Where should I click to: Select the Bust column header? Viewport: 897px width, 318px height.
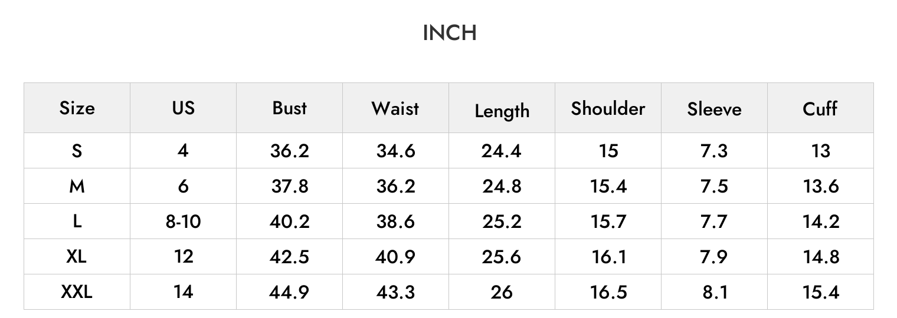tap(289, 108)
